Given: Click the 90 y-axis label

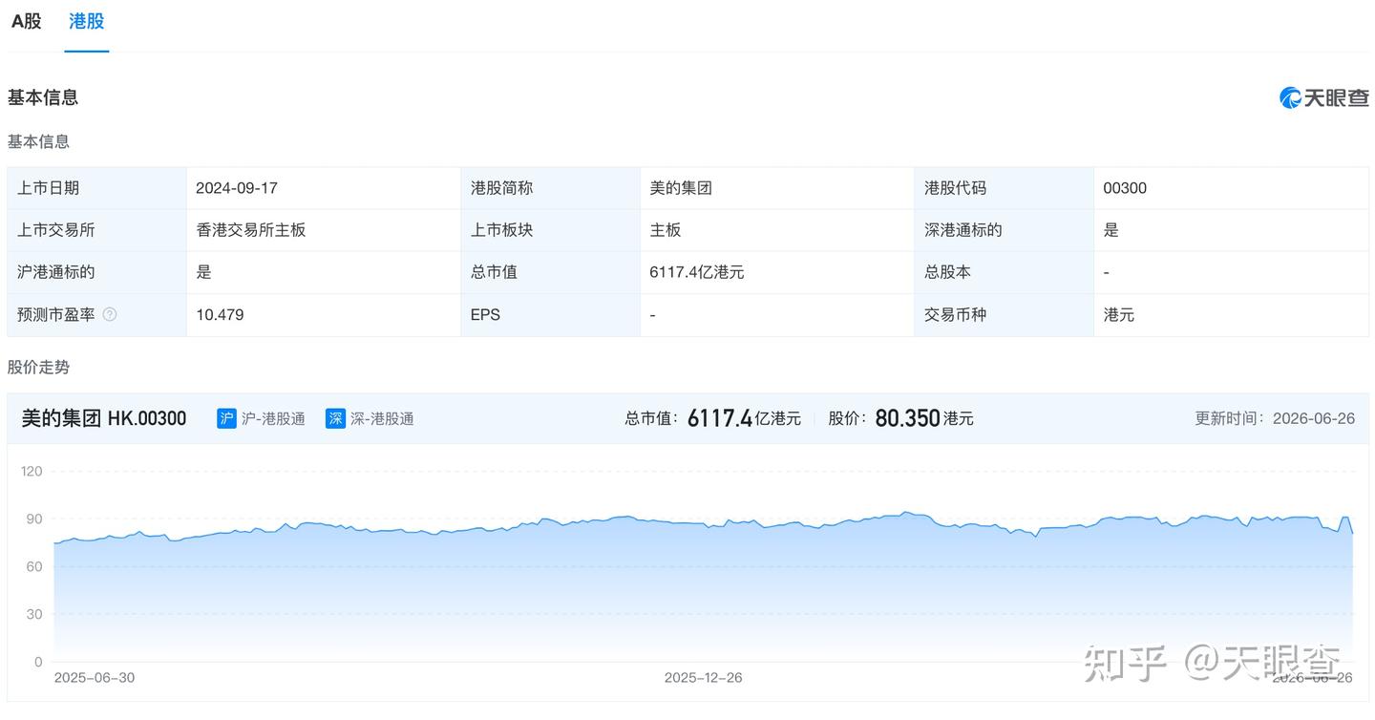Looking at the screenshot, I should coord(35,519).
